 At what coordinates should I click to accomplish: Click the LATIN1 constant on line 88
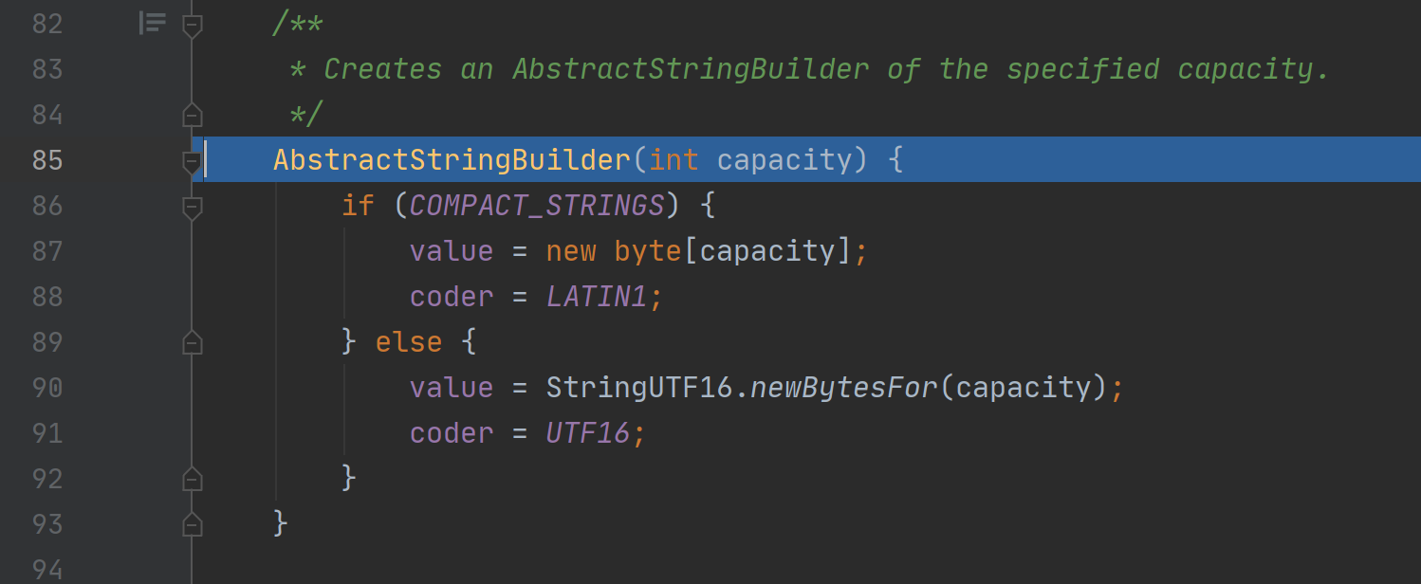[x=597, y=297]
